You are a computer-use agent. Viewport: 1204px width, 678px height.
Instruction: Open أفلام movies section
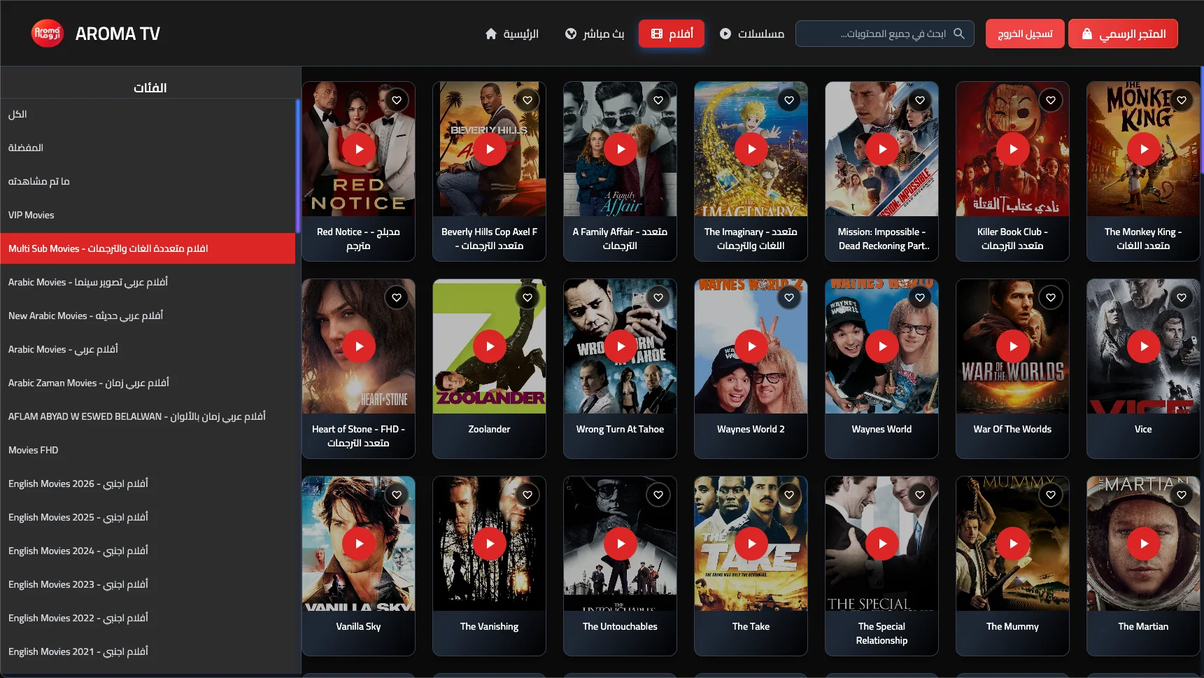pos(672,34)
